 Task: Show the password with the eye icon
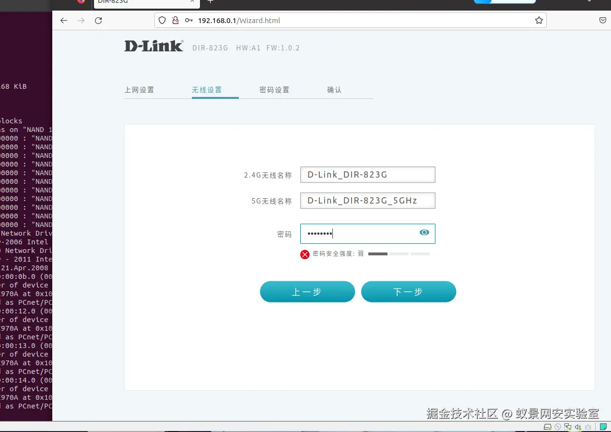(424, 232)
